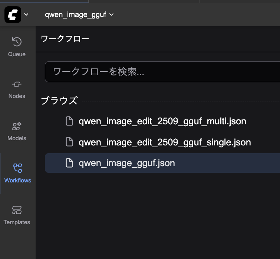Click file icon of qwen_image_edit_2509_gguf_single.json
The width and height of the screenshot is (280, 259).
point(69,142)
